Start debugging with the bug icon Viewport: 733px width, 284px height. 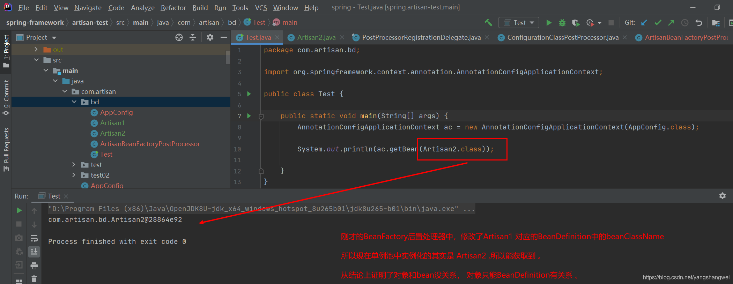[562, 23]
